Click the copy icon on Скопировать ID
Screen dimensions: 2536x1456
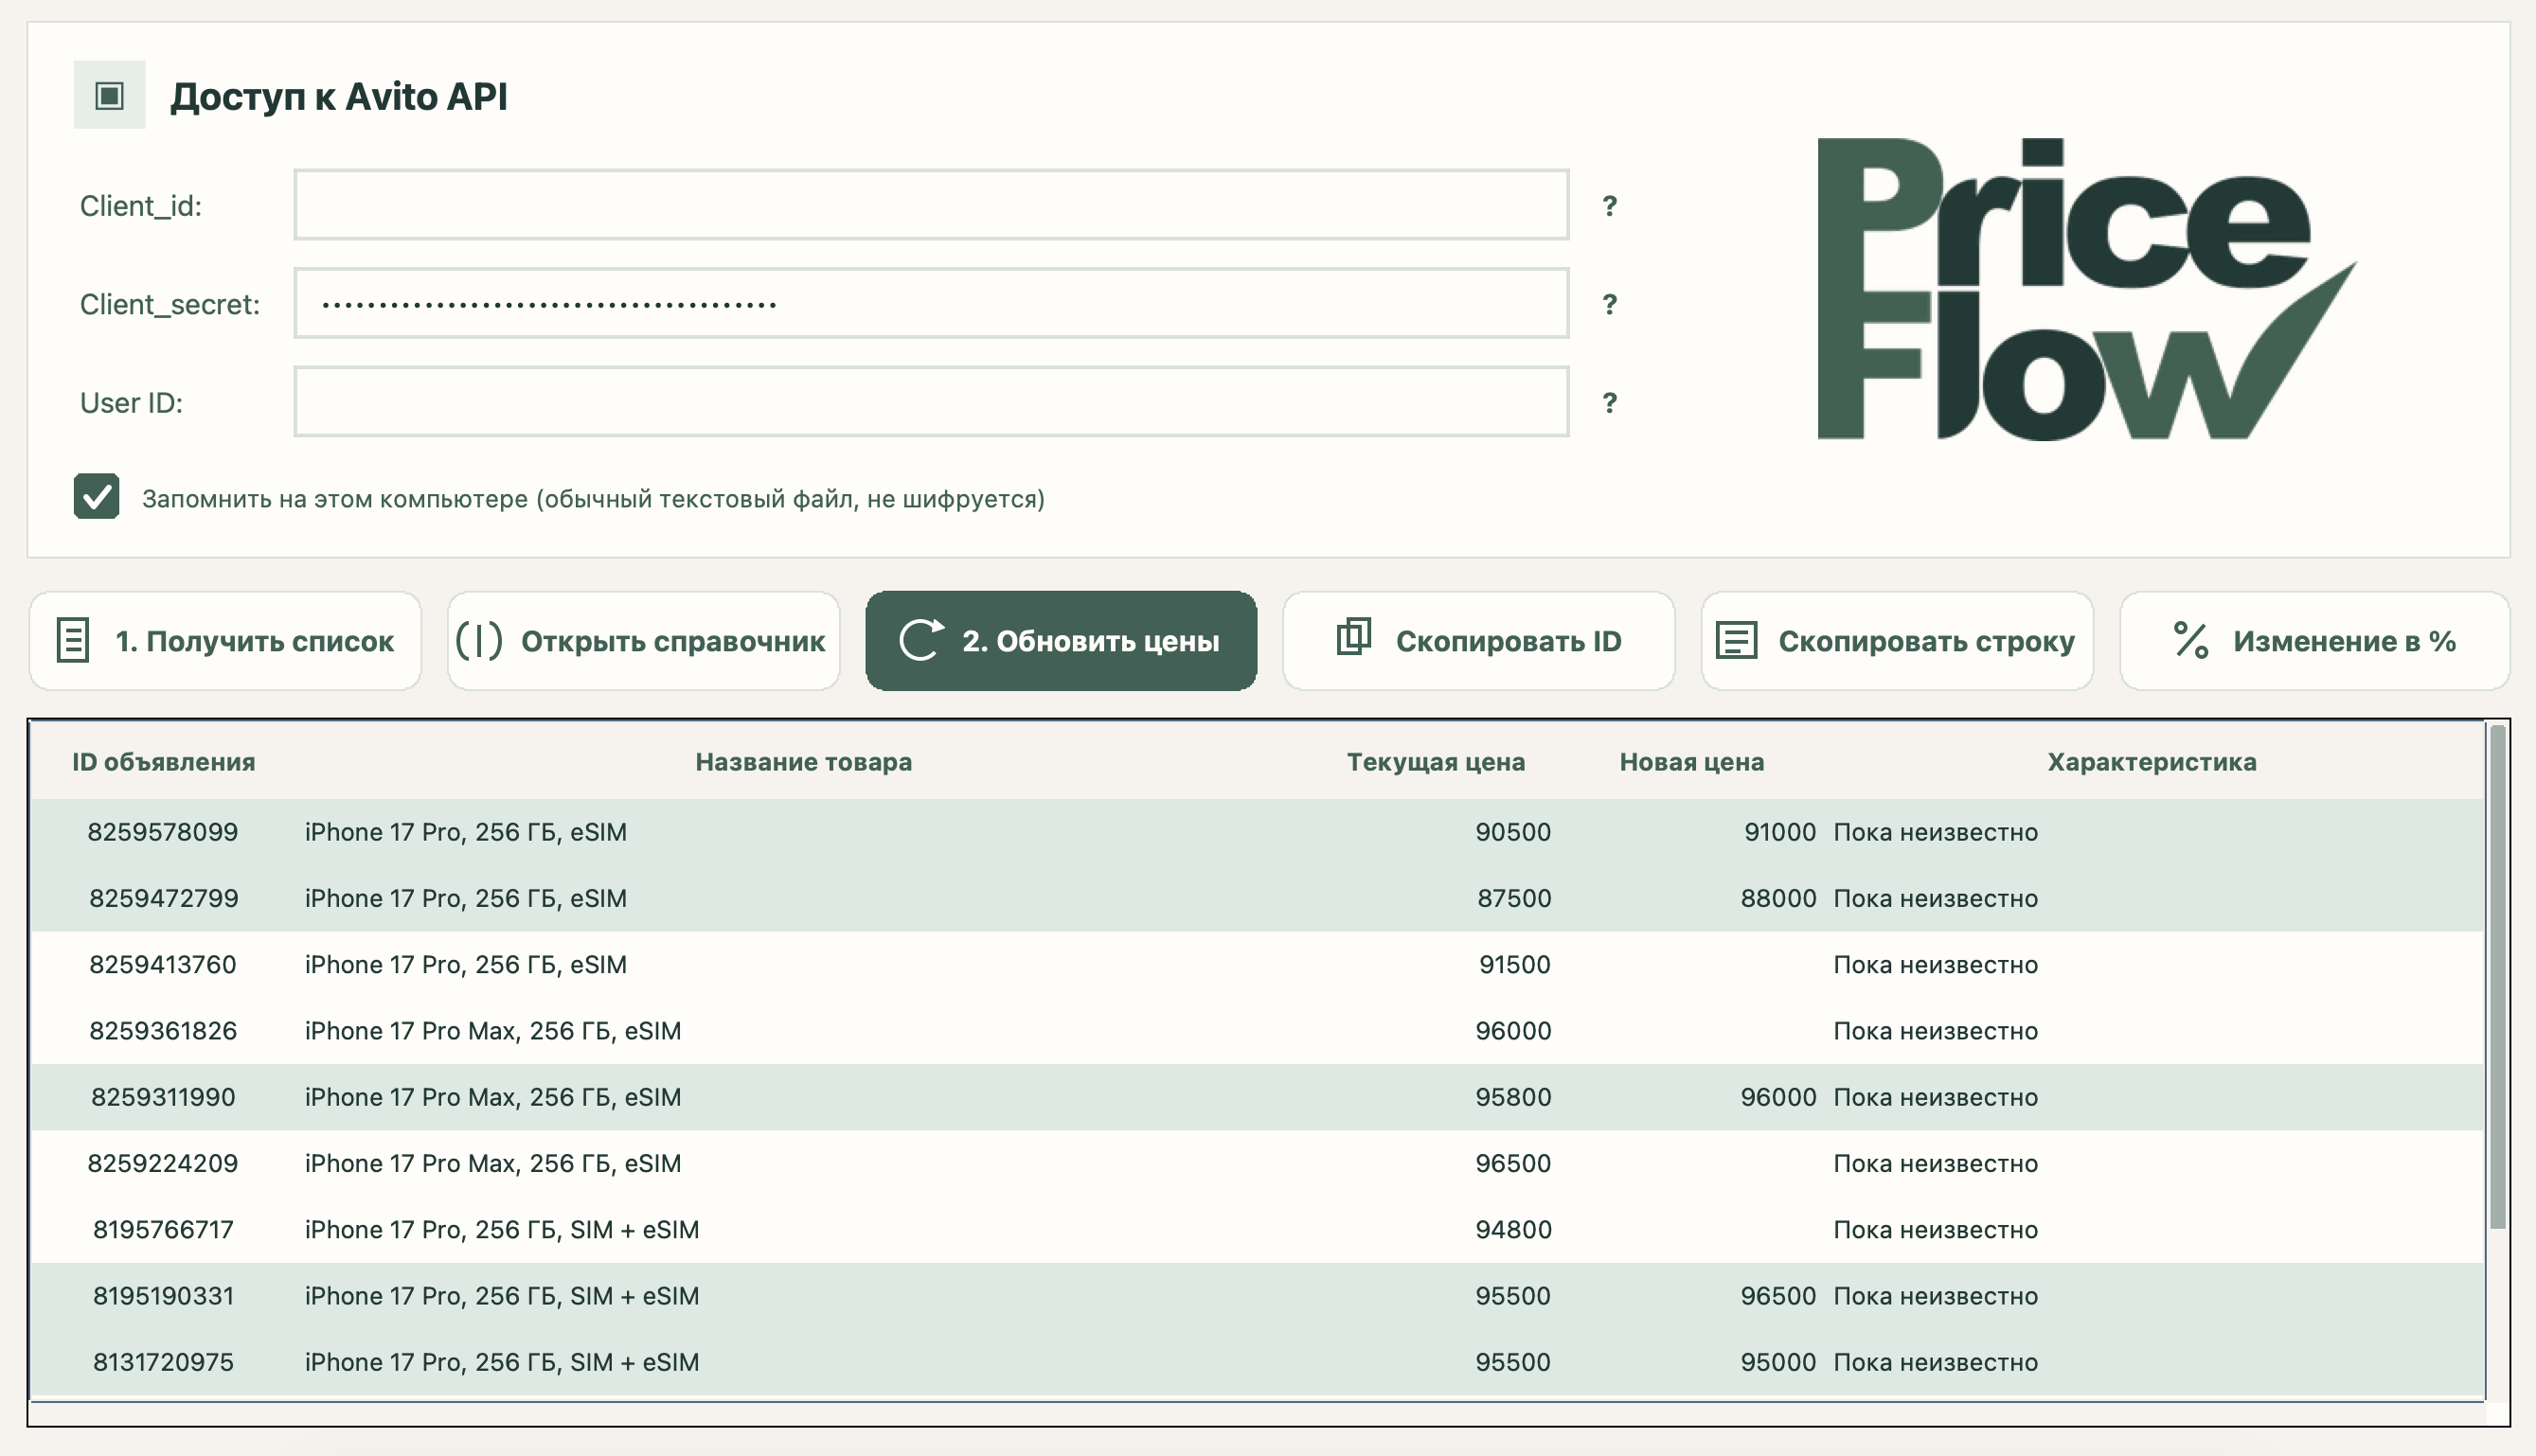(1353, 637)
